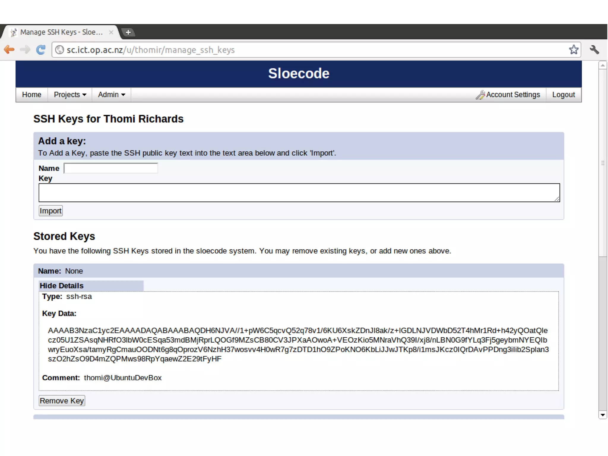Click the Logout link
This screenshot has height=456, width=608.
tap(563, 95)
